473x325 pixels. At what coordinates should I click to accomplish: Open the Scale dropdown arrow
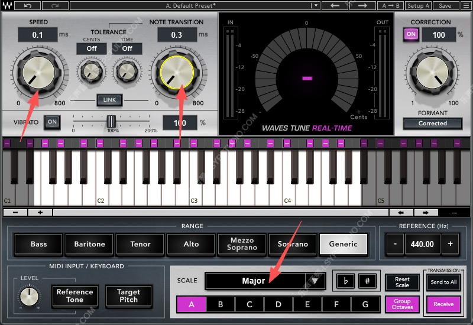315,281
